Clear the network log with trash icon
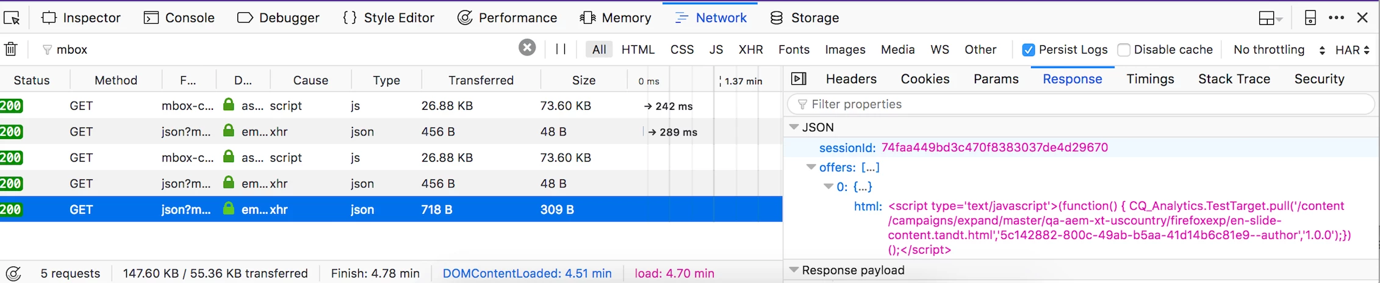 [x=11, y=49]
